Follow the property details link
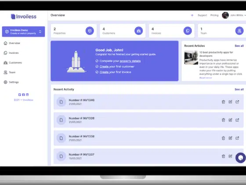246x185 pixels. tap(130, 61)
